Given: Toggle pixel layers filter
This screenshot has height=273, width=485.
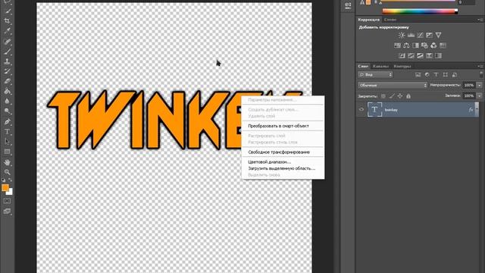Looking at the screenshot, I should 418,74.
